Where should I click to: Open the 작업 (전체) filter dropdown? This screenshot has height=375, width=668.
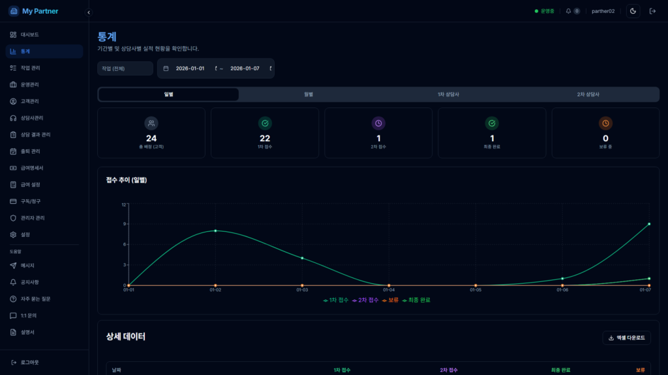click(x=125, y=68)
